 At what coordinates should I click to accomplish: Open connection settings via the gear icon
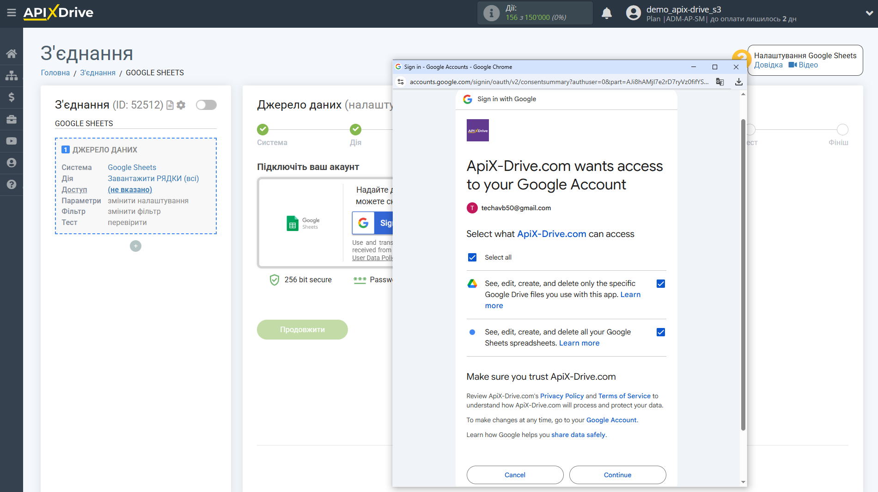[181, 105]
